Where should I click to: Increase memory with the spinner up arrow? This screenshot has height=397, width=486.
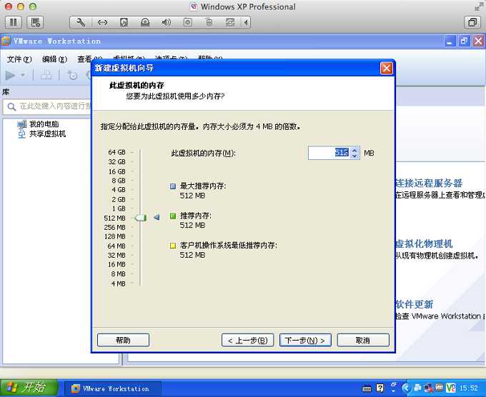(x=355, y=150)
